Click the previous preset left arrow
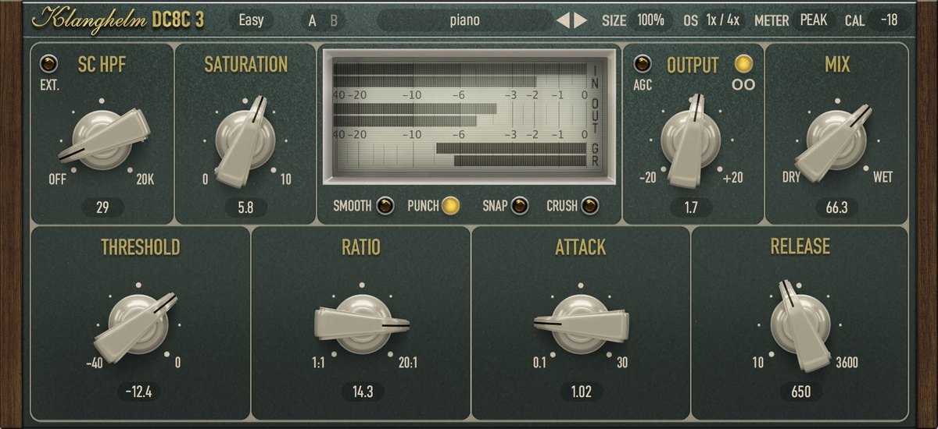Viewport: 938px width, 429px height. pos(563,20)
